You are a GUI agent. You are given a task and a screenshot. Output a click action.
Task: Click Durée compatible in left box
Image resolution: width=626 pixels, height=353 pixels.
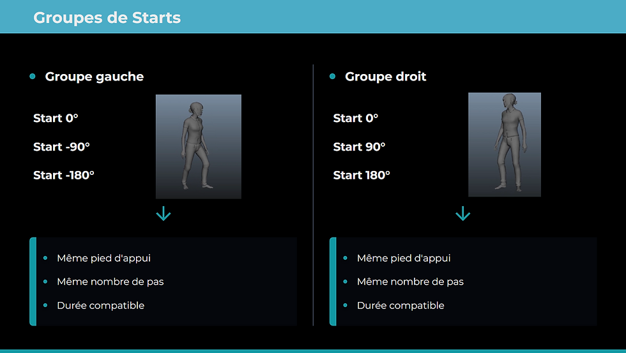click(x=101, y=306)
